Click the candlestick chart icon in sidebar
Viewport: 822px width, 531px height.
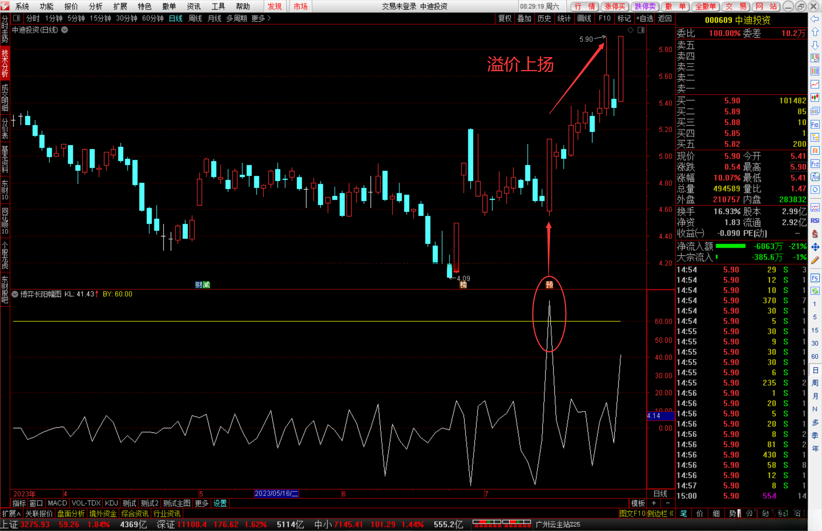click(x=815, y=97)
